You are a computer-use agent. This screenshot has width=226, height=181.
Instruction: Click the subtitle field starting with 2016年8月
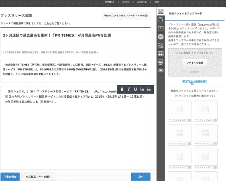76,52
